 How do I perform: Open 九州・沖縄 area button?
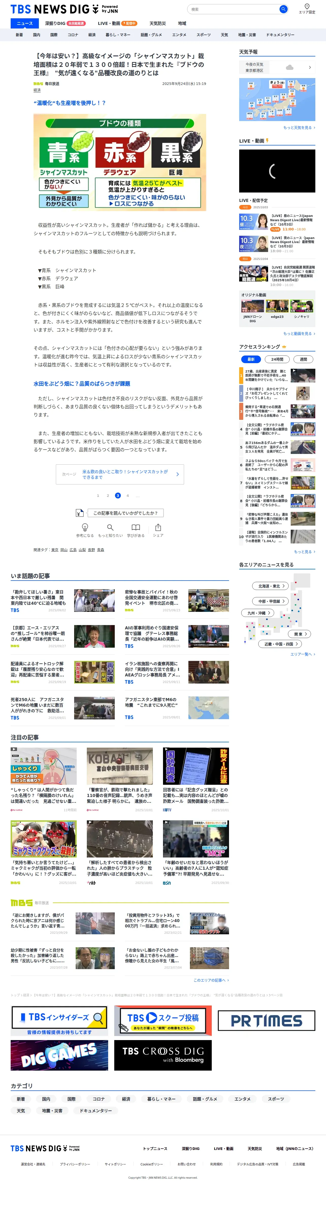[258, 613]
